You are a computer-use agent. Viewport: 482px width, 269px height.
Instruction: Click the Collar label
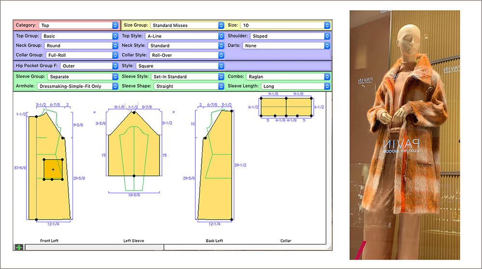[x=285, y=241]
